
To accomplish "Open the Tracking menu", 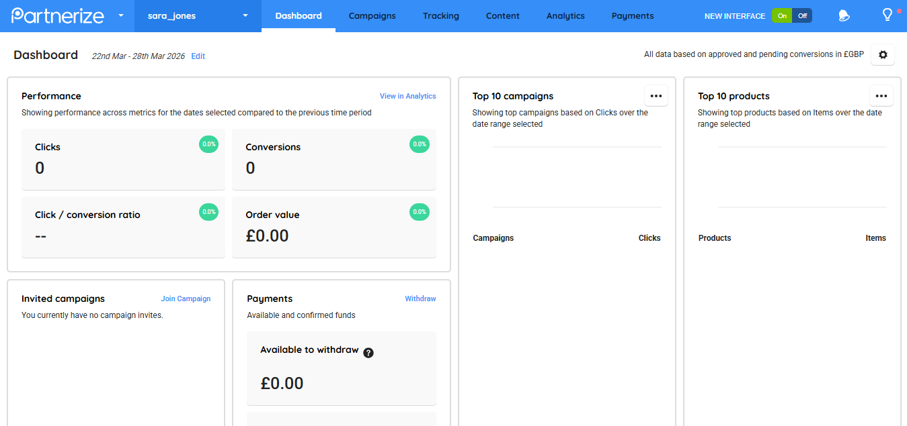I will point(441,16).
